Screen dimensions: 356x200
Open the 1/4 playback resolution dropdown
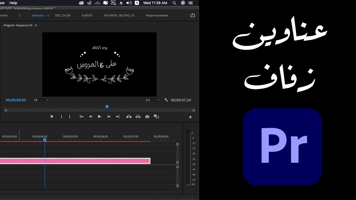(152, 100)
